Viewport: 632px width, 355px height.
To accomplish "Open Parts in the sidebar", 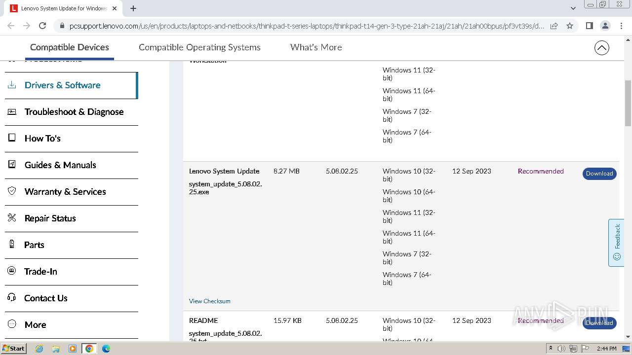I will [72, 245].
